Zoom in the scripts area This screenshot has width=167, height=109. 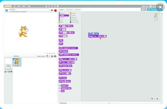[157, 99]
